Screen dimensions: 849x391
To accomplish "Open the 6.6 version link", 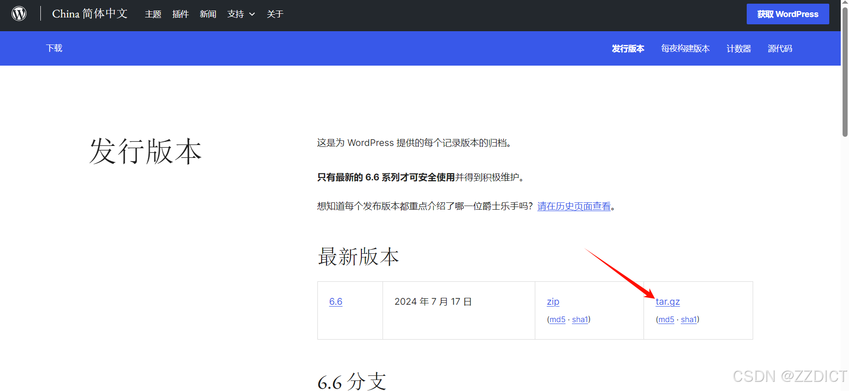I will tap(336, 302).
